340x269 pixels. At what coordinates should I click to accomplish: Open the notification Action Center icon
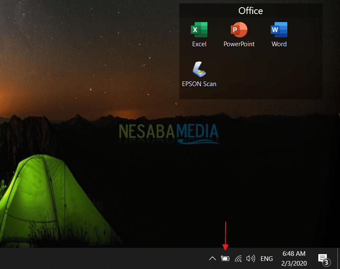(324, 260)
